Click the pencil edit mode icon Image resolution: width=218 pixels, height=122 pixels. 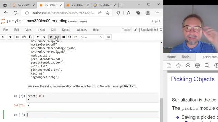(136, 30)
